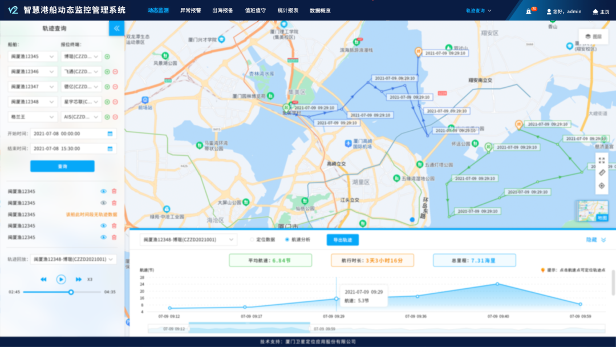The image size is (616, 347).
Task: Remove the 闽厦渔12346 vessel row
Action: (115, 71)
